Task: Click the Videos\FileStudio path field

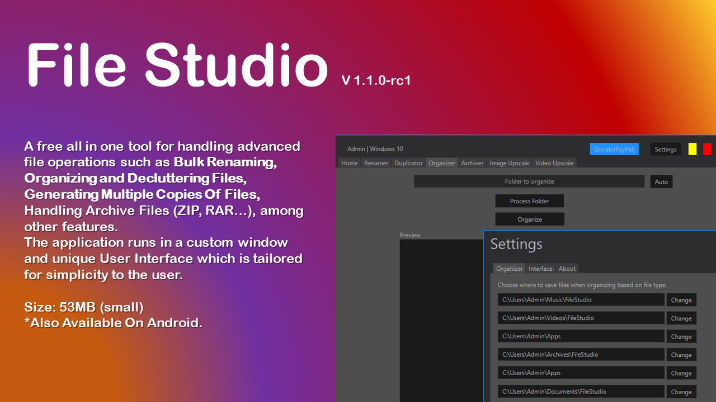Action: 581,318
